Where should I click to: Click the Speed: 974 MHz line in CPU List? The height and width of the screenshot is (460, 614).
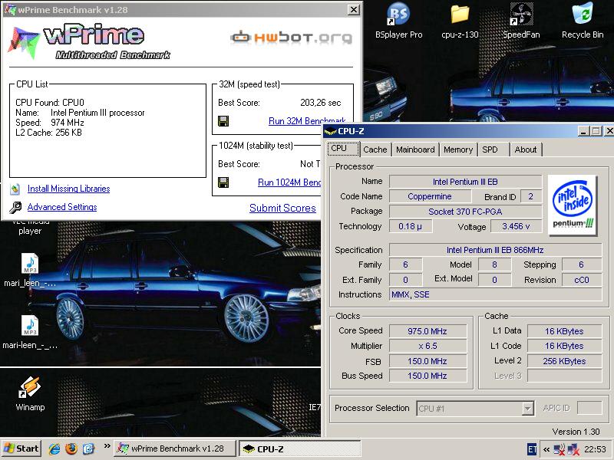click(50, 123)
